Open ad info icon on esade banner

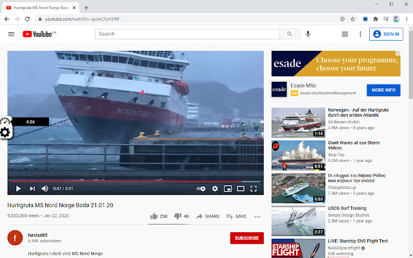[398, 53]
